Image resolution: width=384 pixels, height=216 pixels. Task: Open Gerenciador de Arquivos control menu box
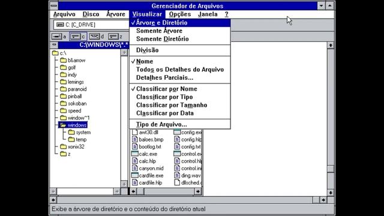click(x=54, y=5)
